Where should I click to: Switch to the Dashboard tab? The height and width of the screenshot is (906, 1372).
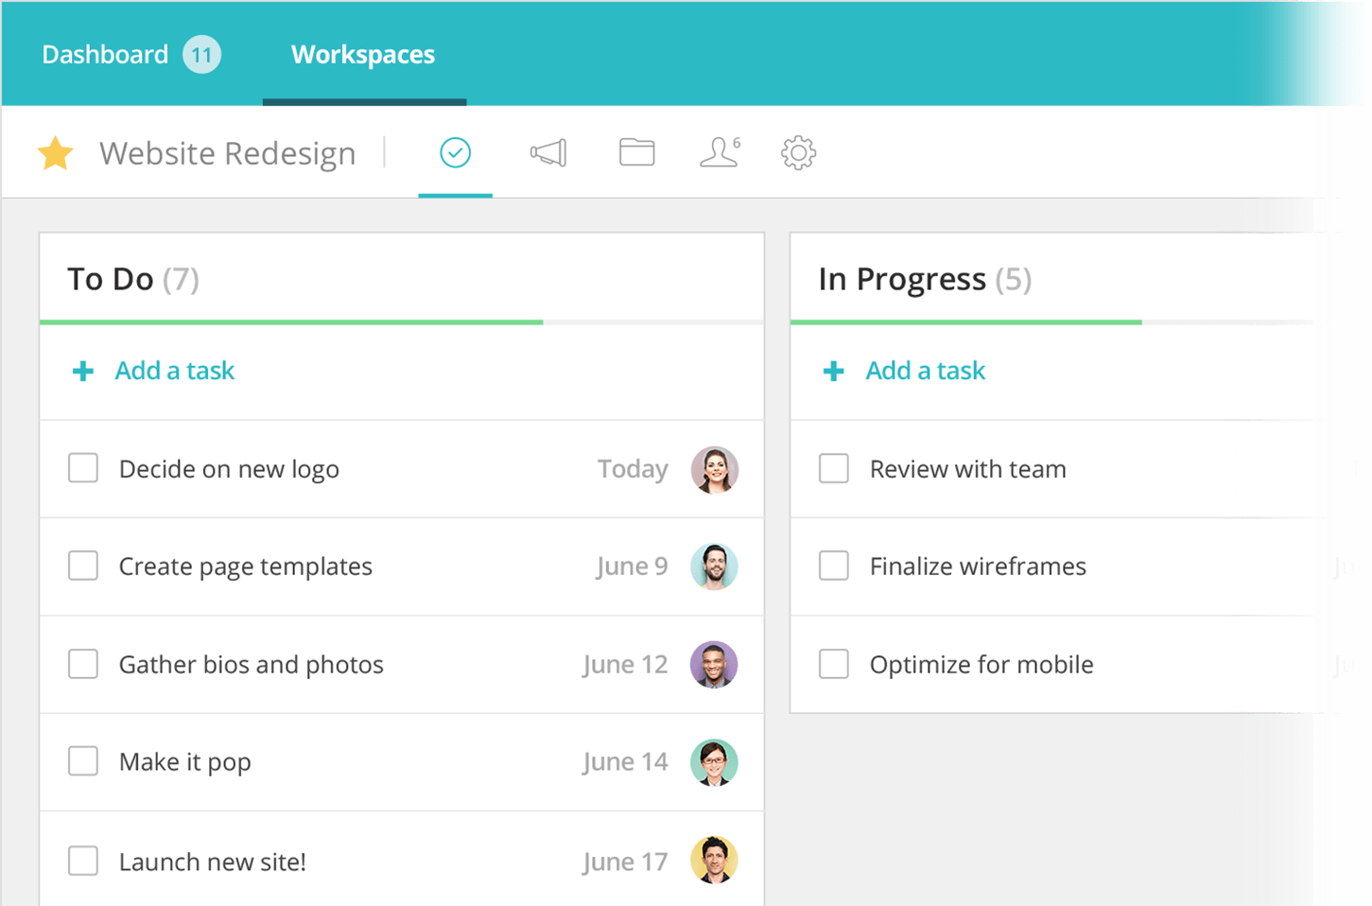tap(105, 55)
